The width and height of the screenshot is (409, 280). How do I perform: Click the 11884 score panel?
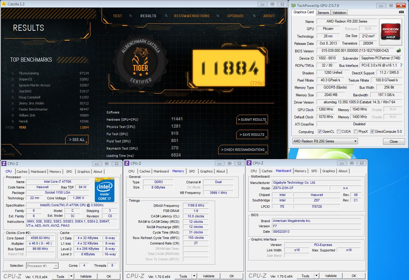pos(229,68)
